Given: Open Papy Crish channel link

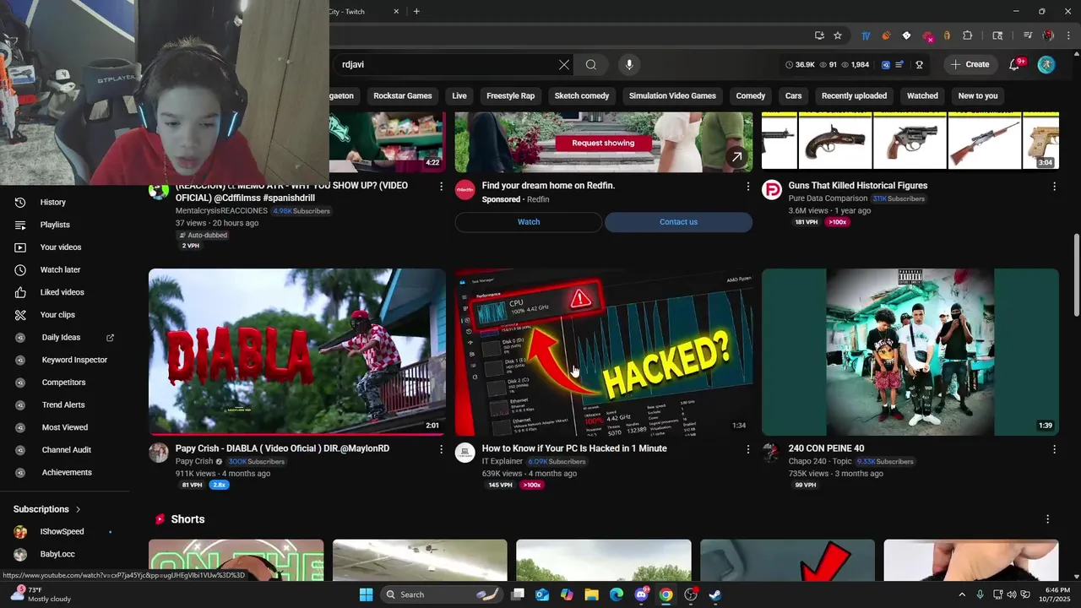Looking at the screenshot, I should pos(194,462).
